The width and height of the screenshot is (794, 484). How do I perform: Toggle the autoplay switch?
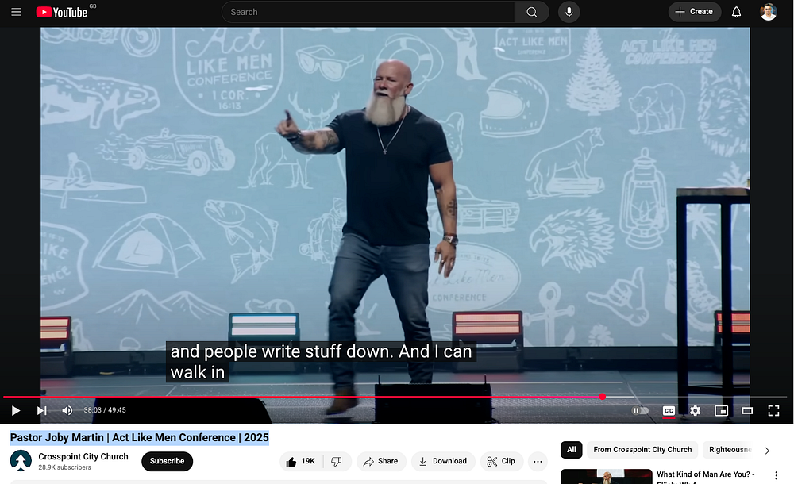click(x=640, y=410)
